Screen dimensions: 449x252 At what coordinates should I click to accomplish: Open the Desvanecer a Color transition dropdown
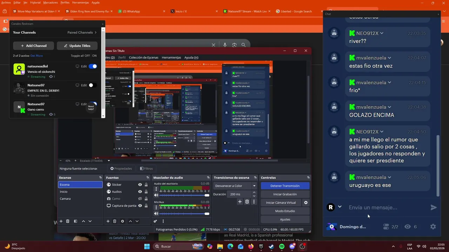[x=235, y=186]
